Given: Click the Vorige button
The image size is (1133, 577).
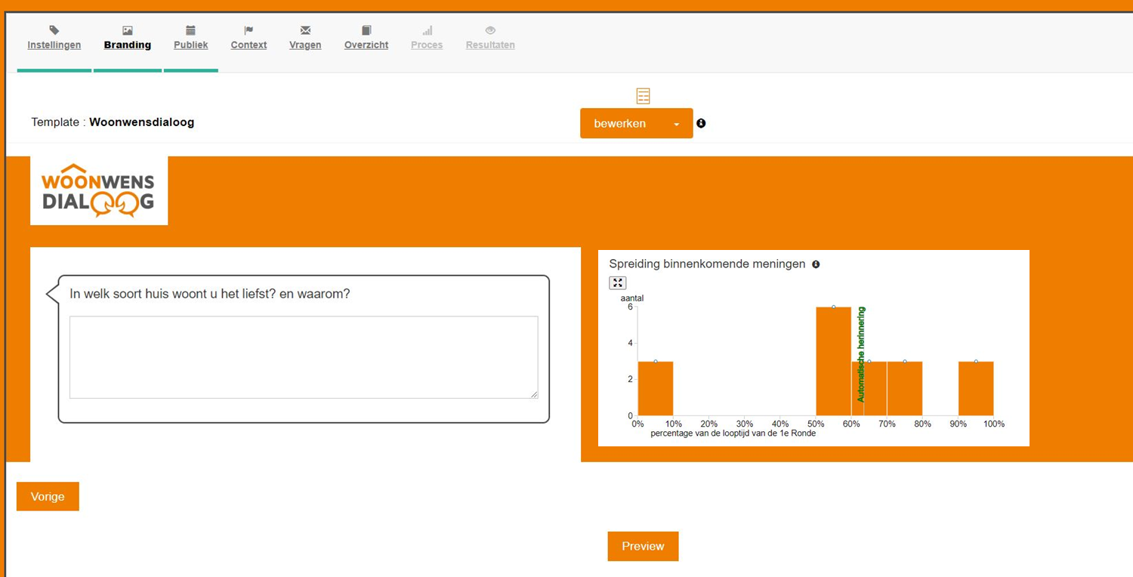Looking at the screenshot, I should 48,496.
